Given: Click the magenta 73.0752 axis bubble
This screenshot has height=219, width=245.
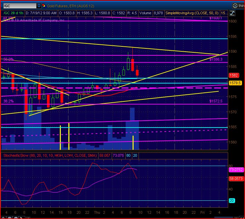Looking at the screenshot, I should pyautogui.click(x=236, y=170).
